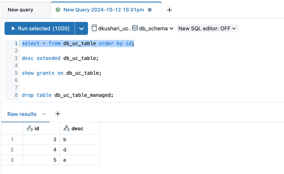Viewport: 284px width, 174px height.
Task: Open the New SQL editor OFF dropdown
Action: point(208,28)
